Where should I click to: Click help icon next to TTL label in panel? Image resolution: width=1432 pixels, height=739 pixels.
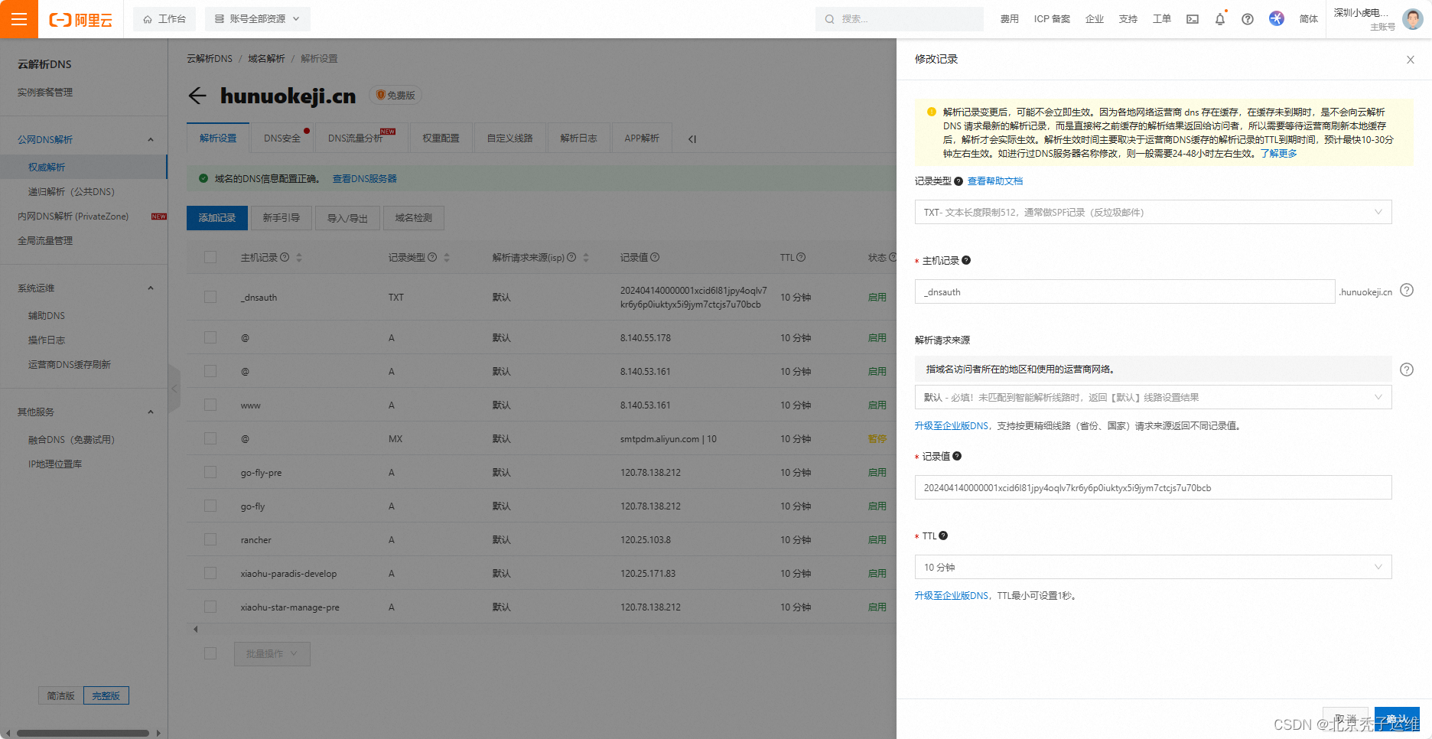pyautogui.click(x=943, y=536)
